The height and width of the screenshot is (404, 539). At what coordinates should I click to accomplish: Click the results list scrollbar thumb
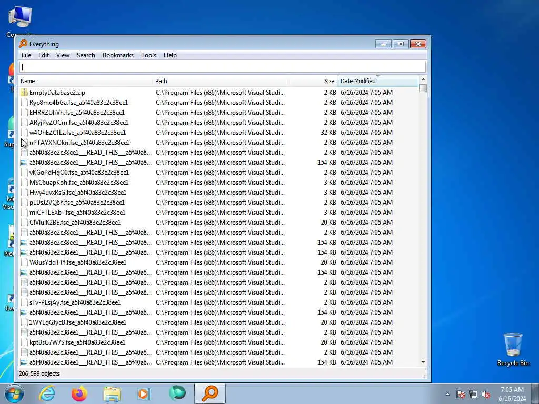point(423,88)
